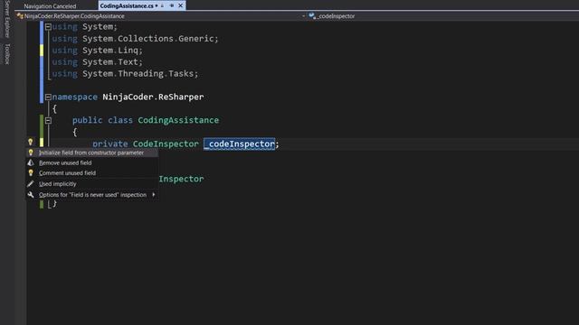Click the CodeInspector type on the field line
579x325 pixels.
point(166,144)
